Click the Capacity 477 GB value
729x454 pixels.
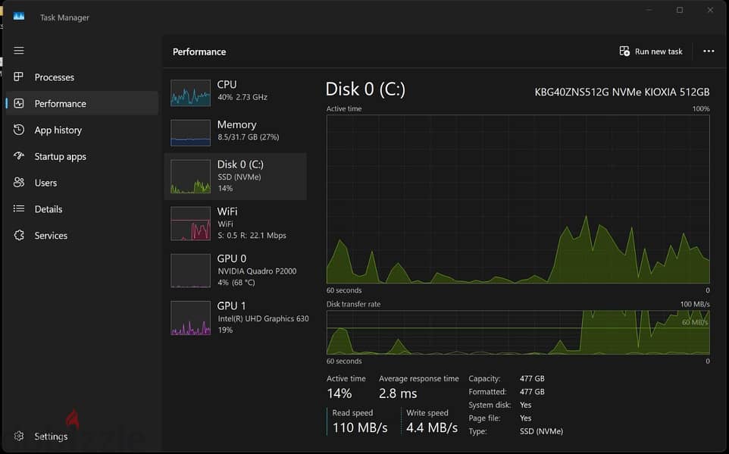pos(532,379)
